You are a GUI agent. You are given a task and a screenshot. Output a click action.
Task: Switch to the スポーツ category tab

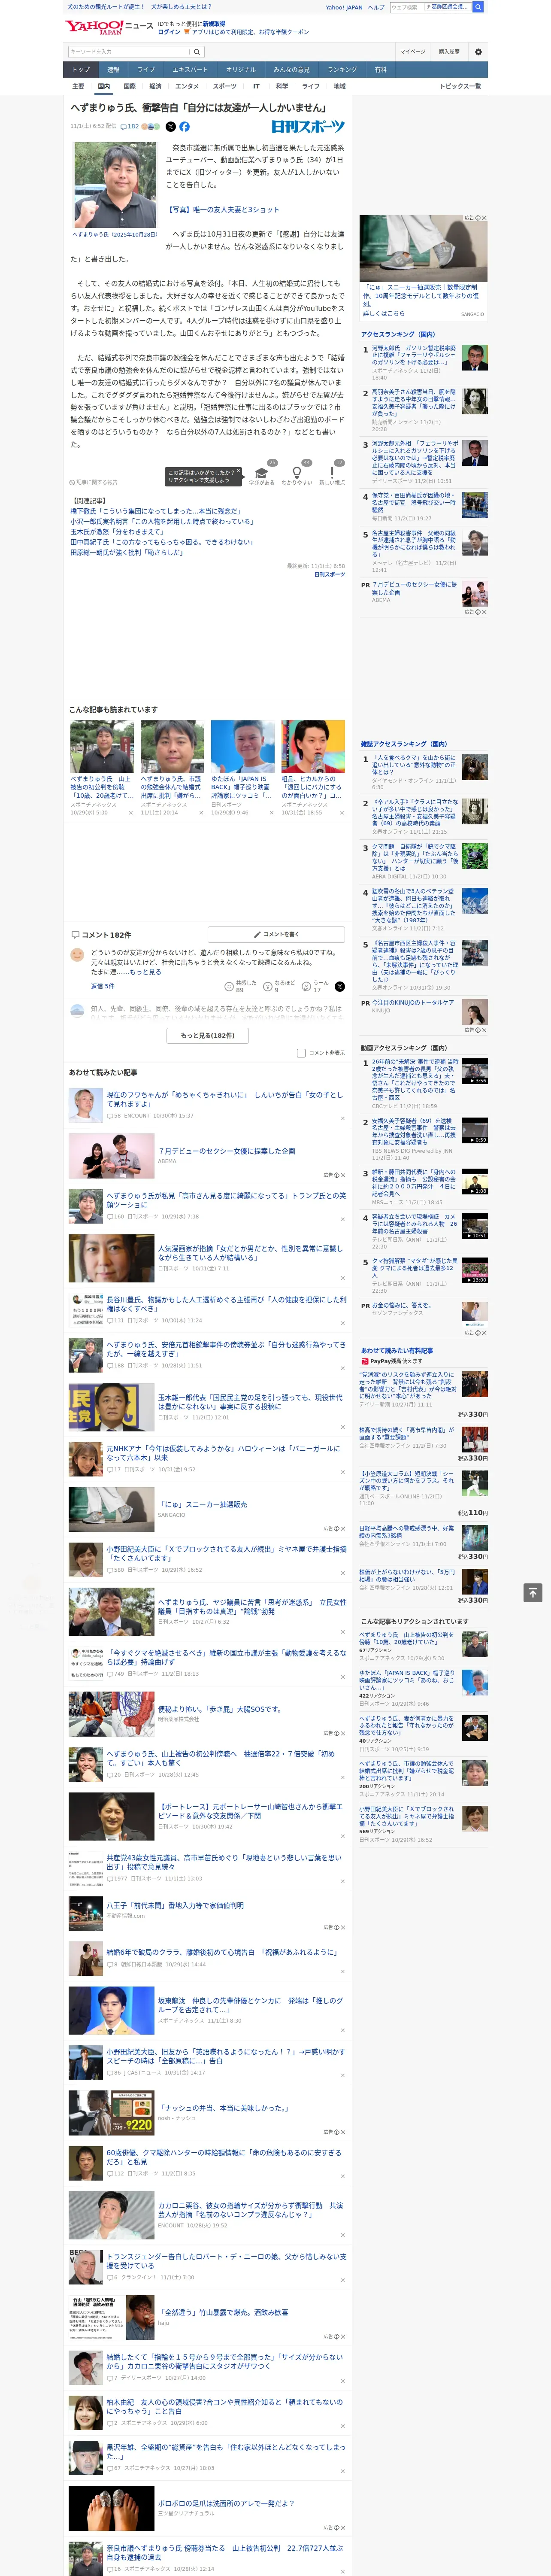coord(225,86)
